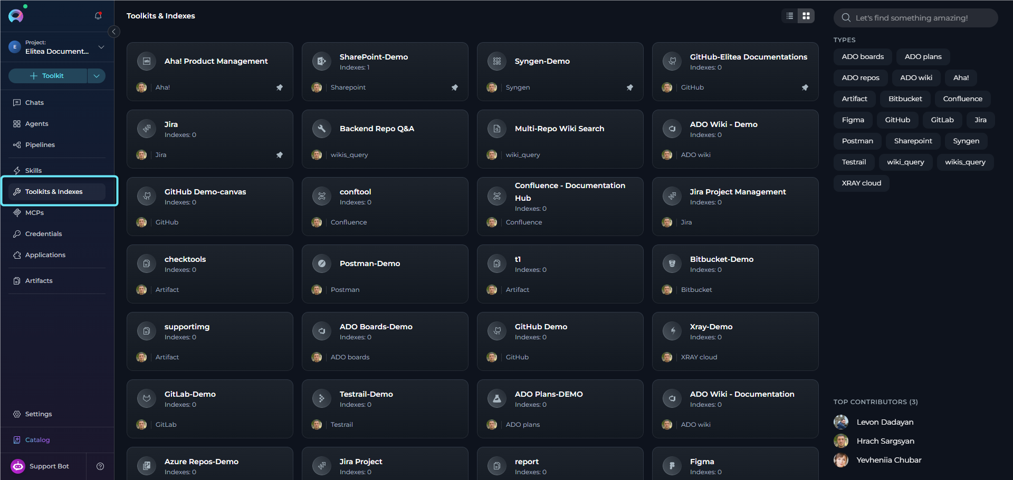Select contributor Levon Dadayan
This screenshot has width=1013, height=480.
pyautogui.click(x=874, y=422)
